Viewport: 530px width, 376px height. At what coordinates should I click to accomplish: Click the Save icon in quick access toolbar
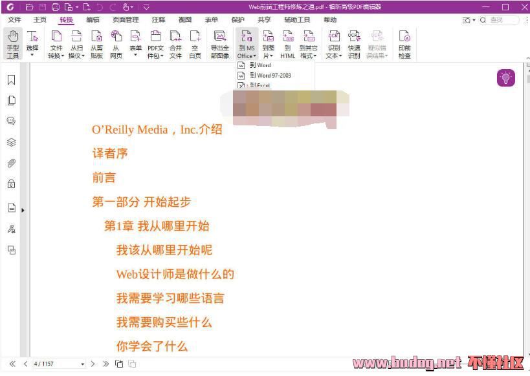pos(43,6)
